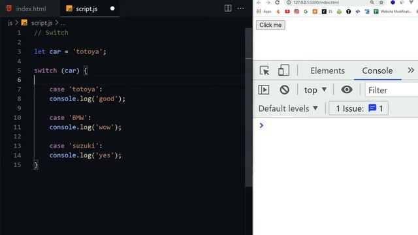The image size is (418, 235).
Task: Open the blue lines bookmark icon
Action: click(x=367, y=12)
